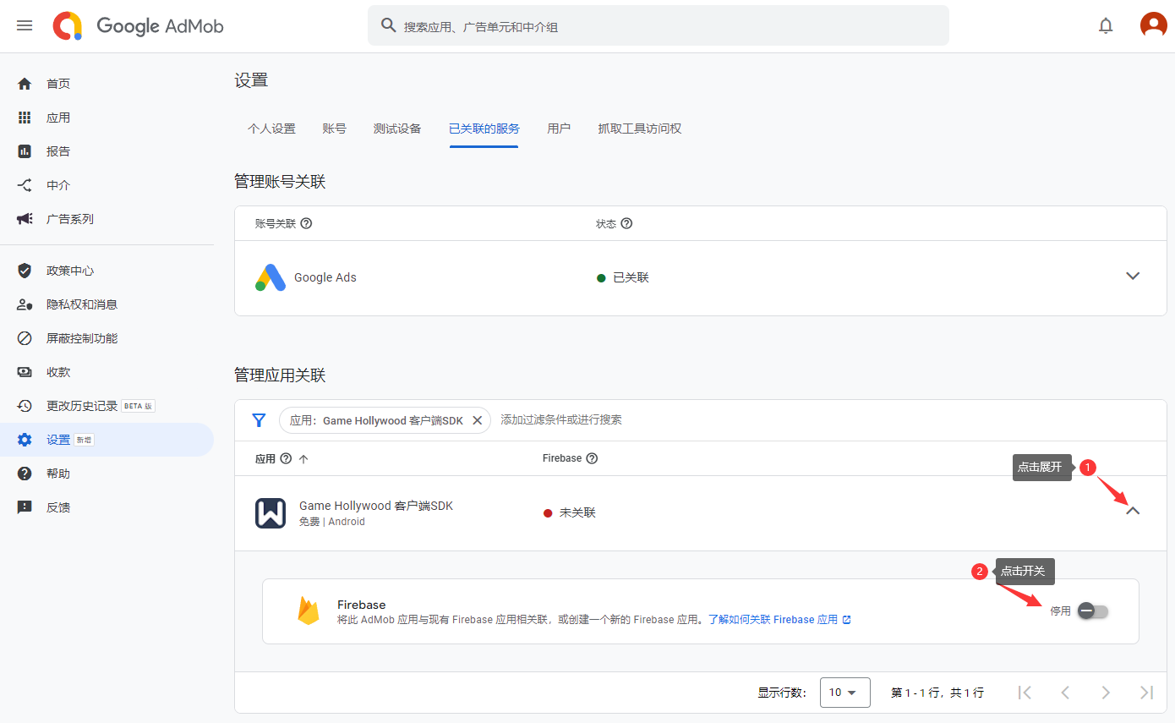Click the 搜索应用、广告单元和中介组 search box
The image size is (1175, 723).
[659, 26]
